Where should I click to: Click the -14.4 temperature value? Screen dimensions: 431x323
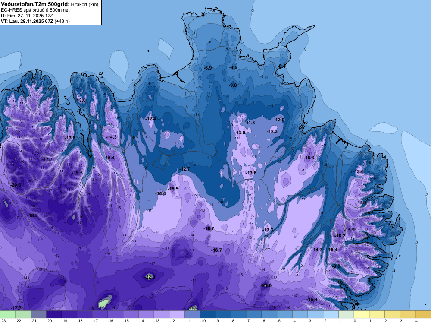(160, 193)
